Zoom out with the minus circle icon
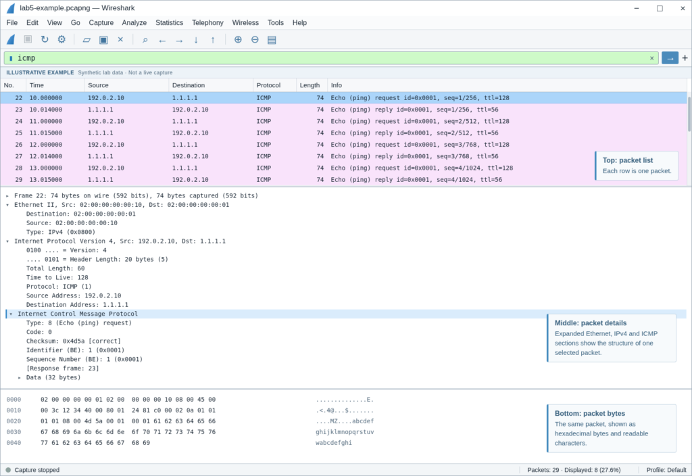 coord(255,39)
